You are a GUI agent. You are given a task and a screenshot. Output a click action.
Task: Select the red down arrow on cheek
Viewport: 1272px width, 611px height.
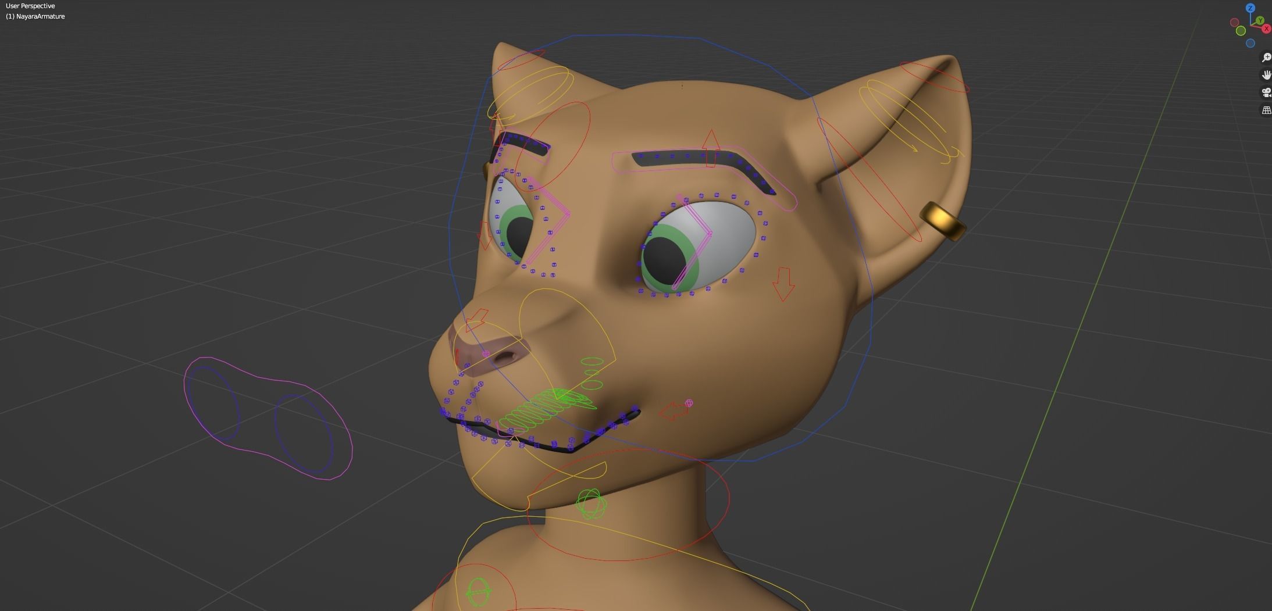pyautogui.click(x=783, y=284)
